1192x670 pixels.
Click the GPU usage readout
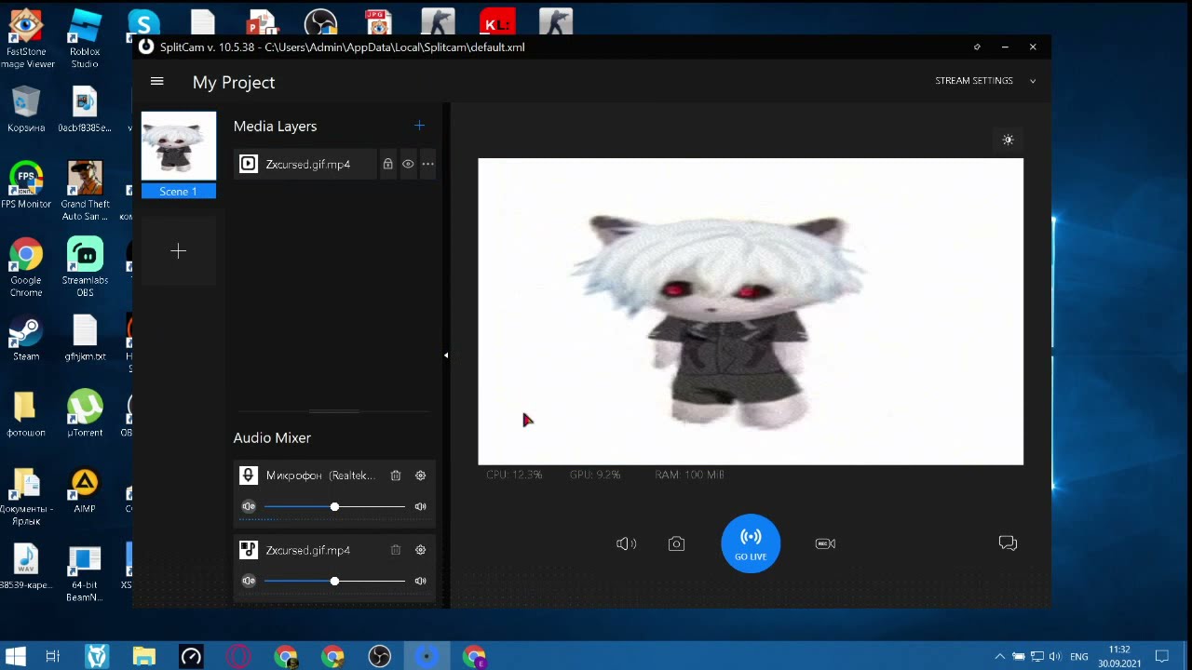click(595, 475)
